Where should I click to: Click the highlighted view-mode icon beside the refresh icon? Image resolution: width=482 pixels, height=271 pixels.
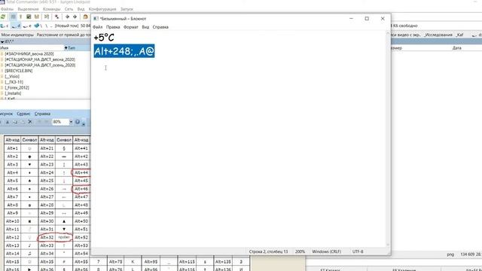click(x=14, y=17)
